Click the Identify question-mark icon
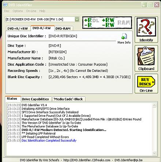Viewport: 161px width, 162px height. 146,27
